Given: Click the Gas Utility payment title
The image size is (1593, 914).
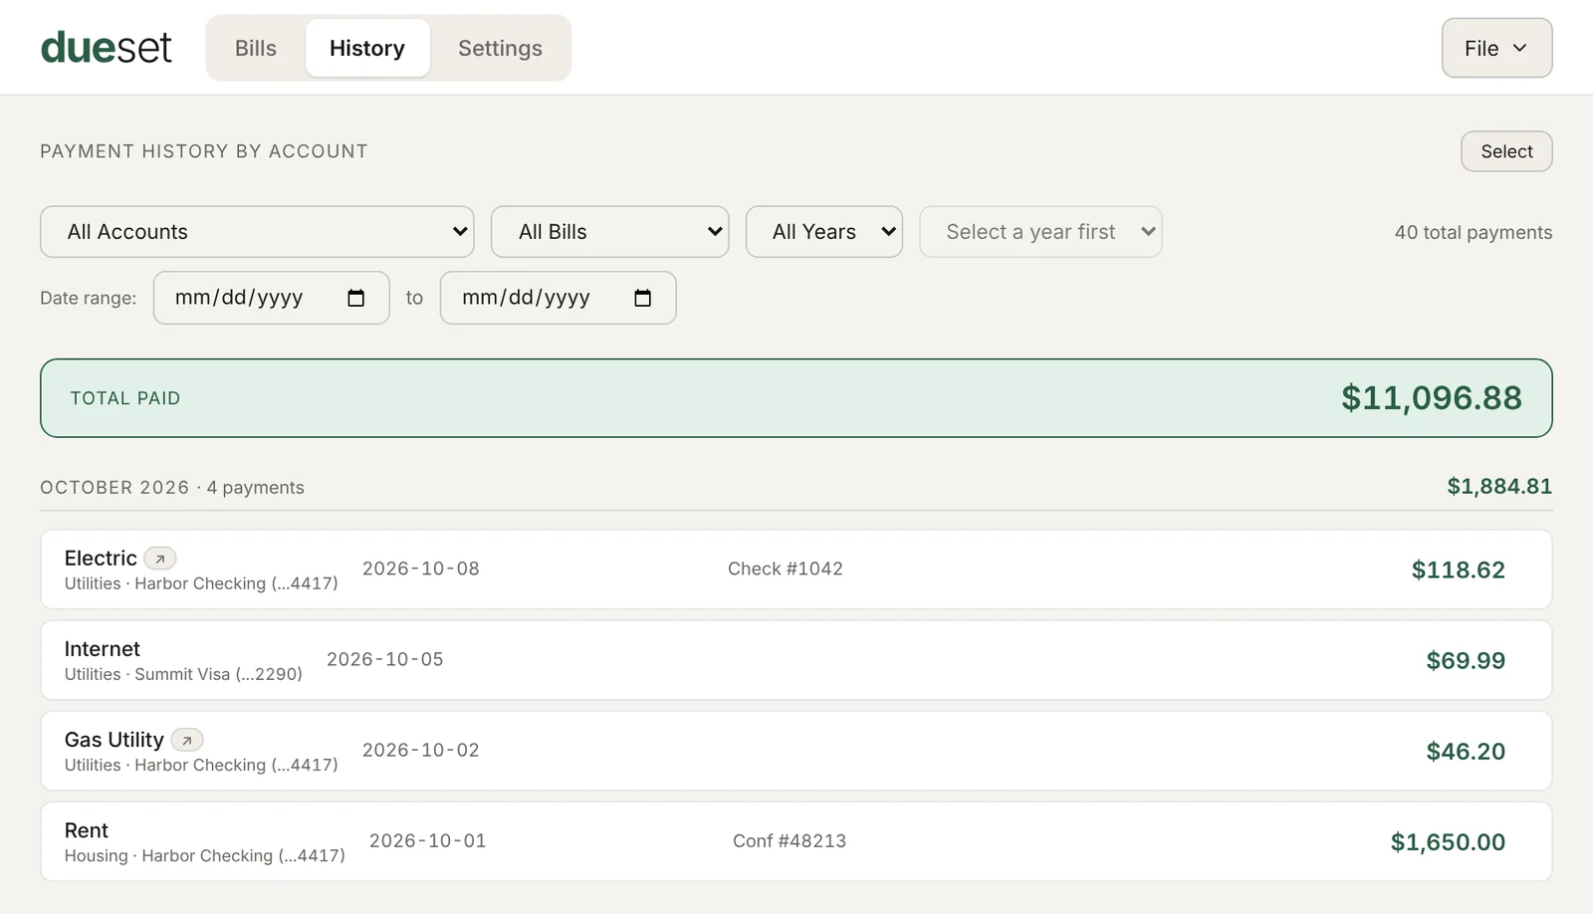Looking at the screenshot, I should 114,740.
